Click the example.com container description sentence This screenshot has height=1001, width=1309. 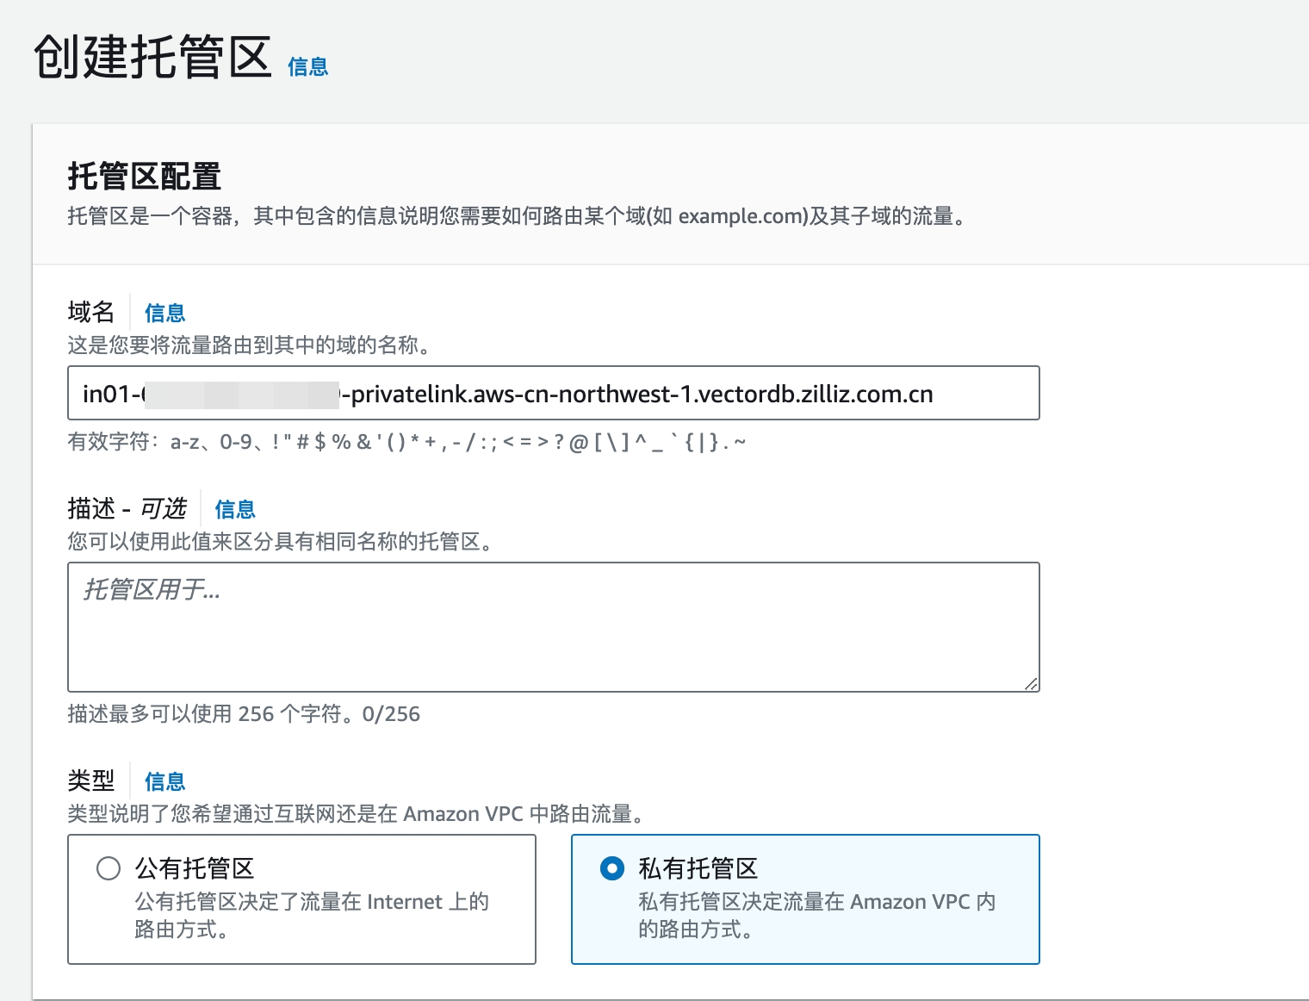tap(517, 216)
